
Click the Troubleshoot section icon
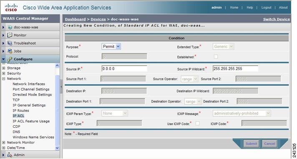10,43
